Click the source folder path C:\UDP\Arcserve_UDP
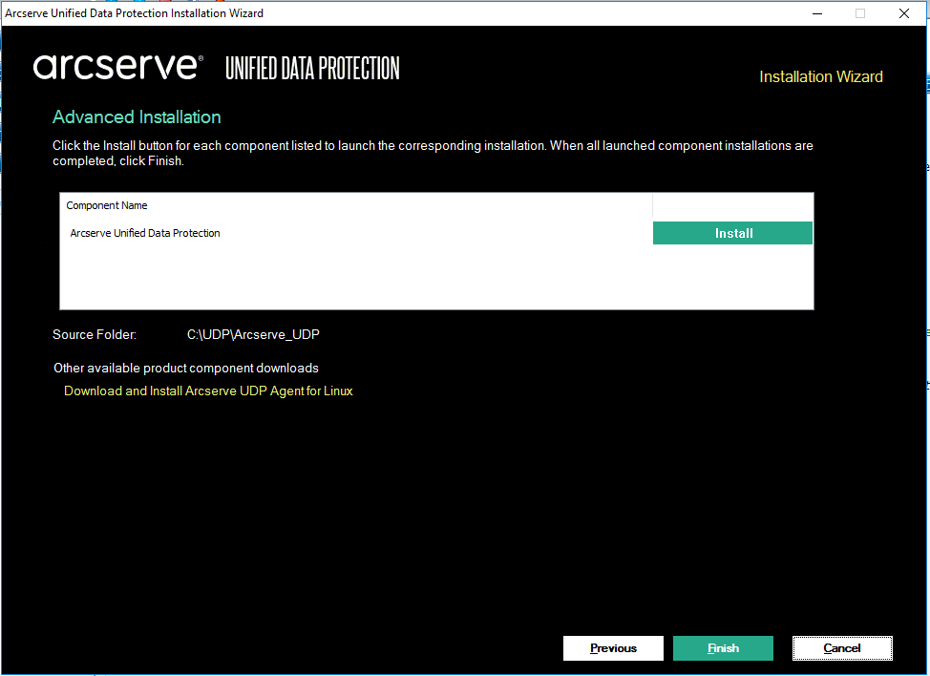This screenshot has width=930, height=676. [x=253, y=334]
